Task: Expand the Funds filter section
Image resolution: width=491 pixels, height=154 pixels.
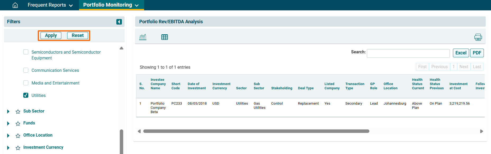Action: click(8, 123)
